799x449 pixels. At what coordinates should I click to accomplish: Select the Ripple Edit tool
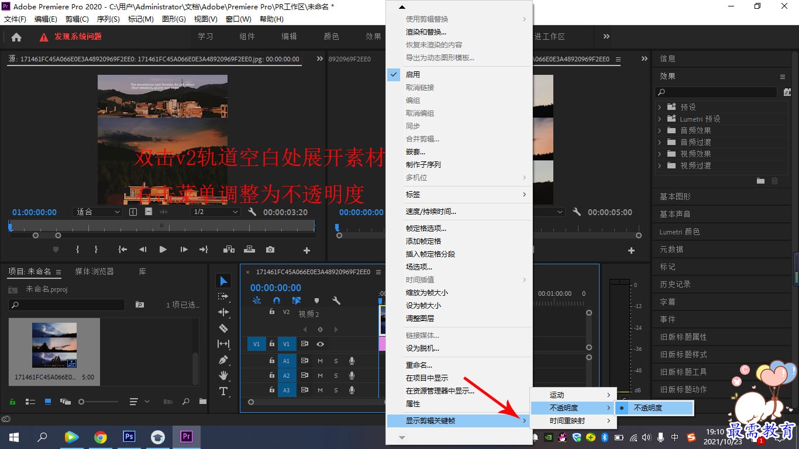[223, 312]
